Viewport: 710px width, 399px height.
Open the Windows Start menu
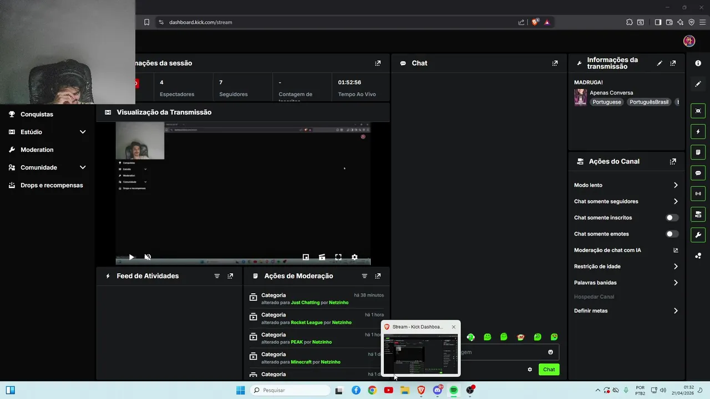[x=240, y=390]
